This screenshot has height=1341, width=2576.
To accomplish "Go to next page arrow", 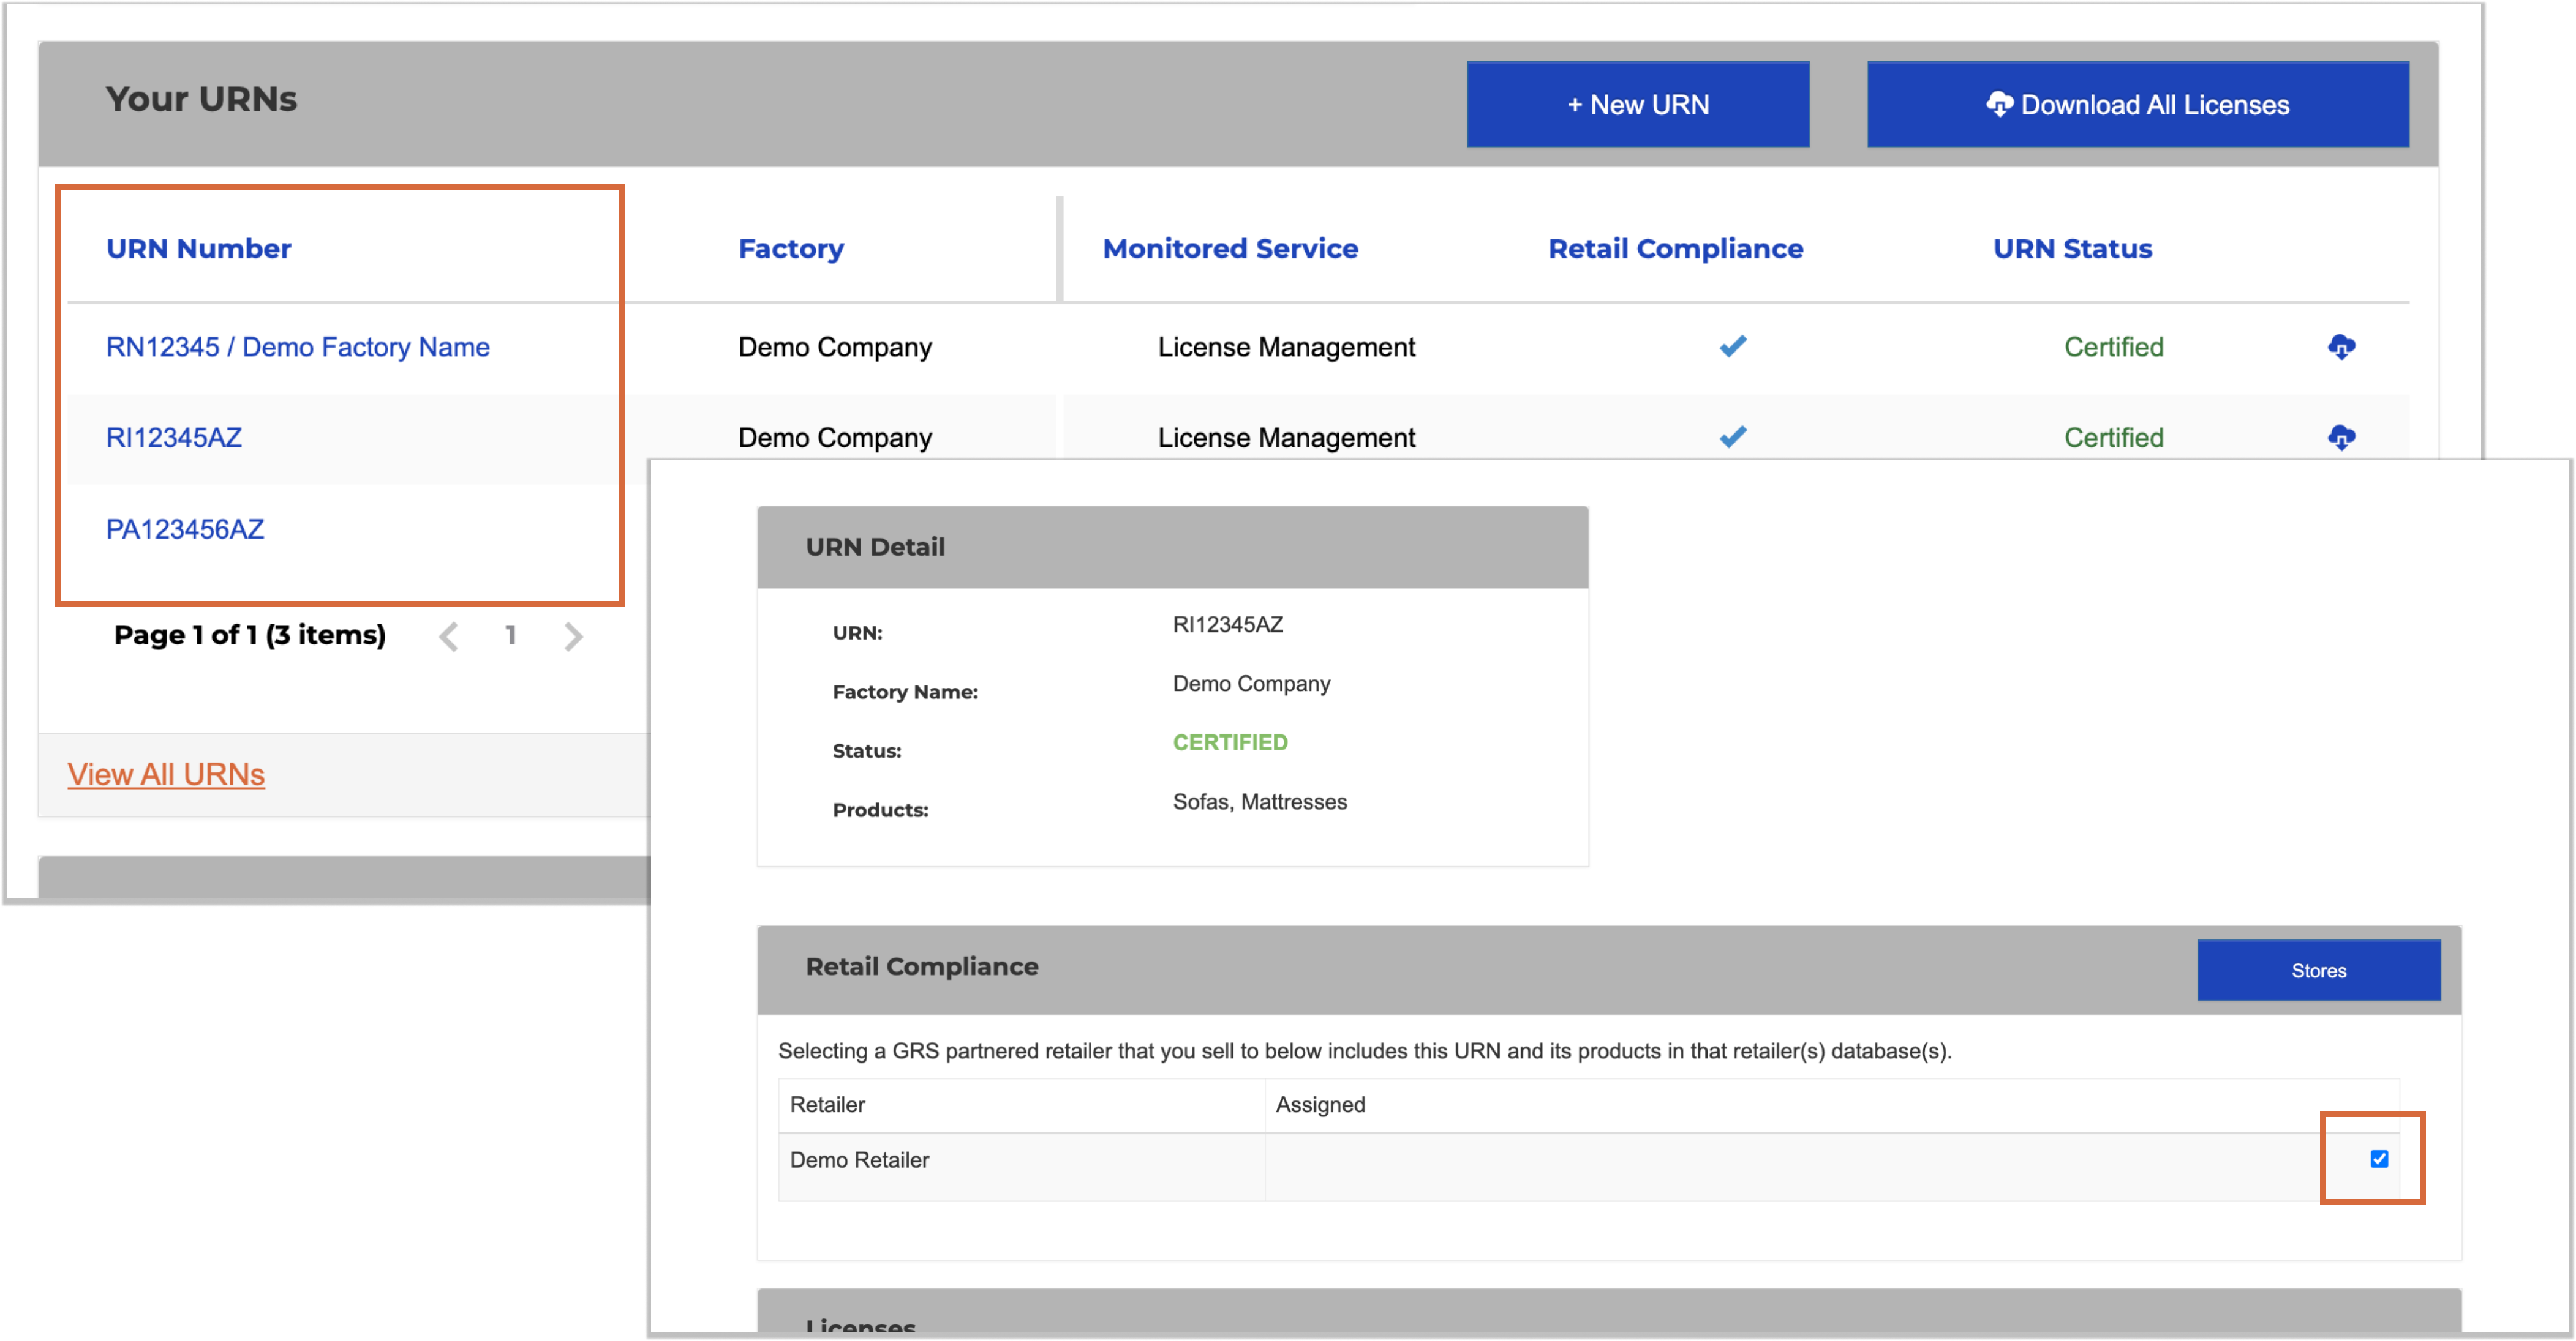I will click(572, 637).
